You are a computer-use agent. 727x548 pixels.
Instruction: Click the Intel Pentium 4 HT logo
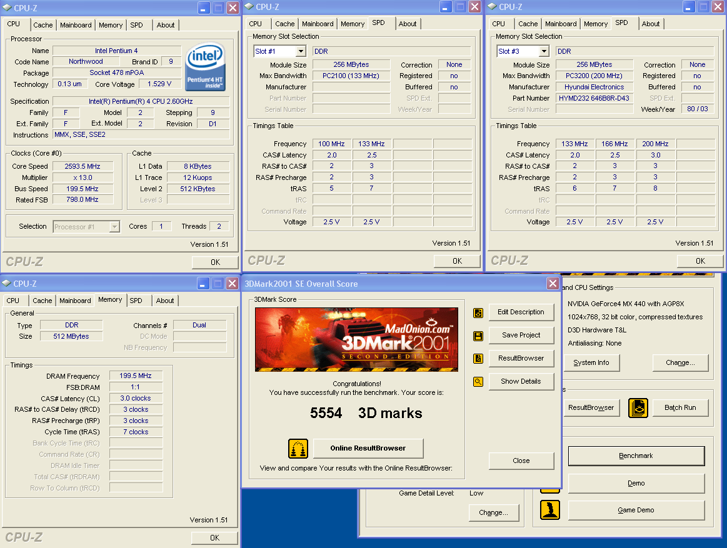(206, 67)
